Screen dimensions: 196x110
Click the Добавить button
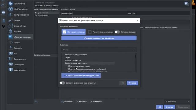[x=67, y=101]
